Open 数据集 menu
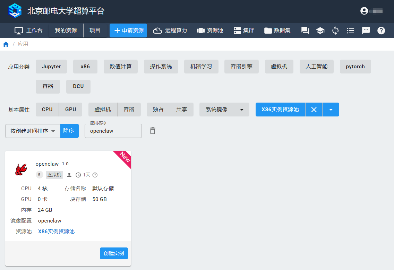 tap(277, 31)
